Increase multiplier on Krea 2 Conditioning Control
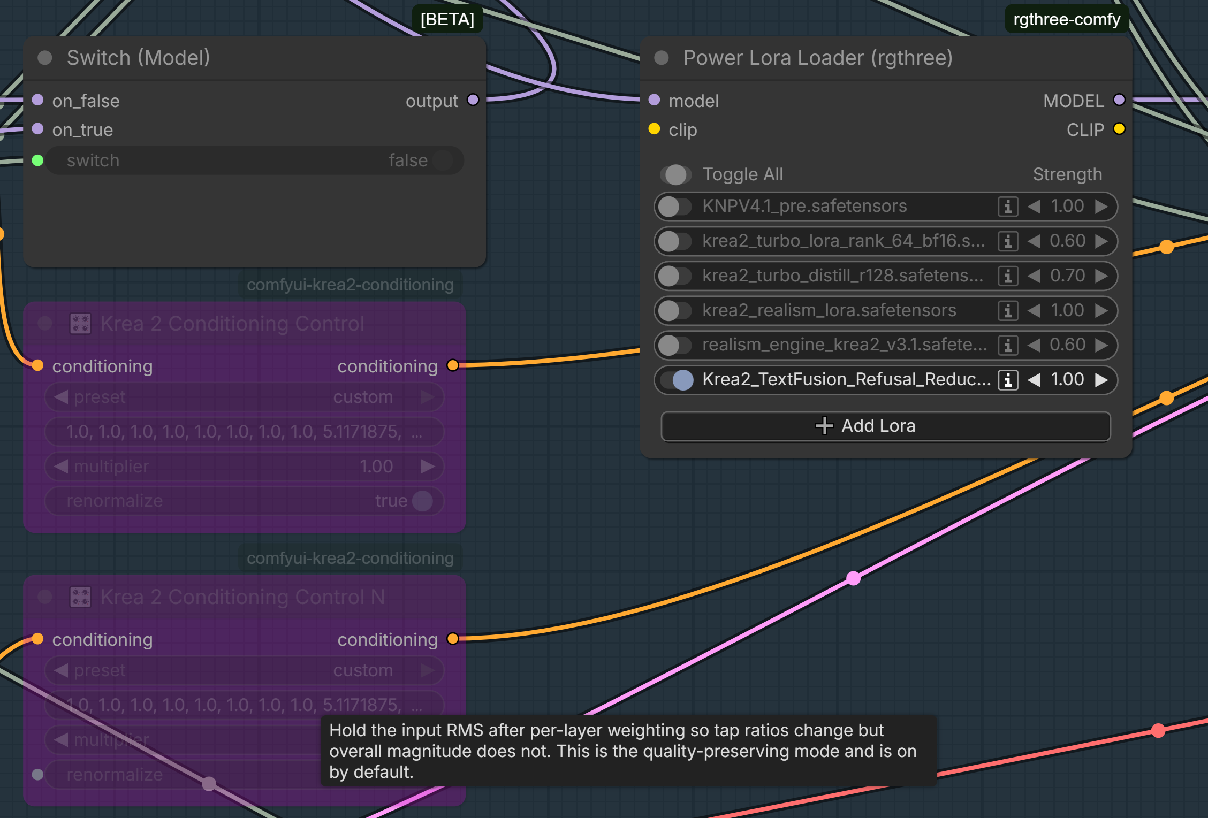Viewport: 1208px width, 818px height. point(428,467)
